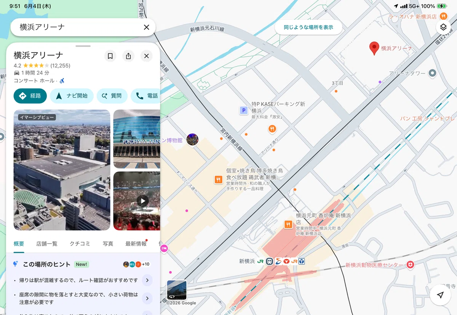The image size is (457, 315).
Task: Tap the pink hotel marker
Action: pyautogui.click(x=164, y=248)
